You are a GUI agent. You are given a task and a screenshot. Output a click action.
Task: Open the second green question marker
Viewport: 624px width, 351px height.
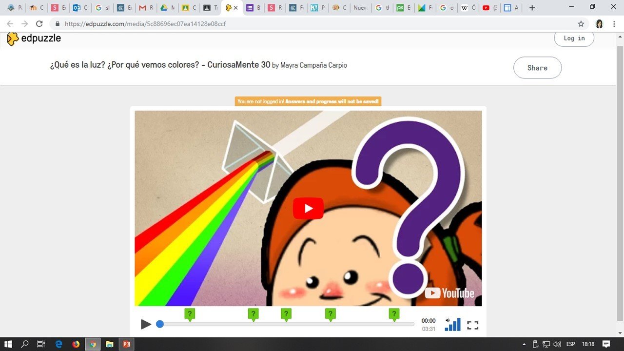pyautogui.click(x=253, y=315)
